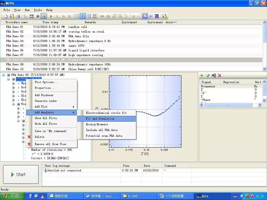Create a new procedure with toolbar icon
The image size is (267, 200).
click(6, 16)
